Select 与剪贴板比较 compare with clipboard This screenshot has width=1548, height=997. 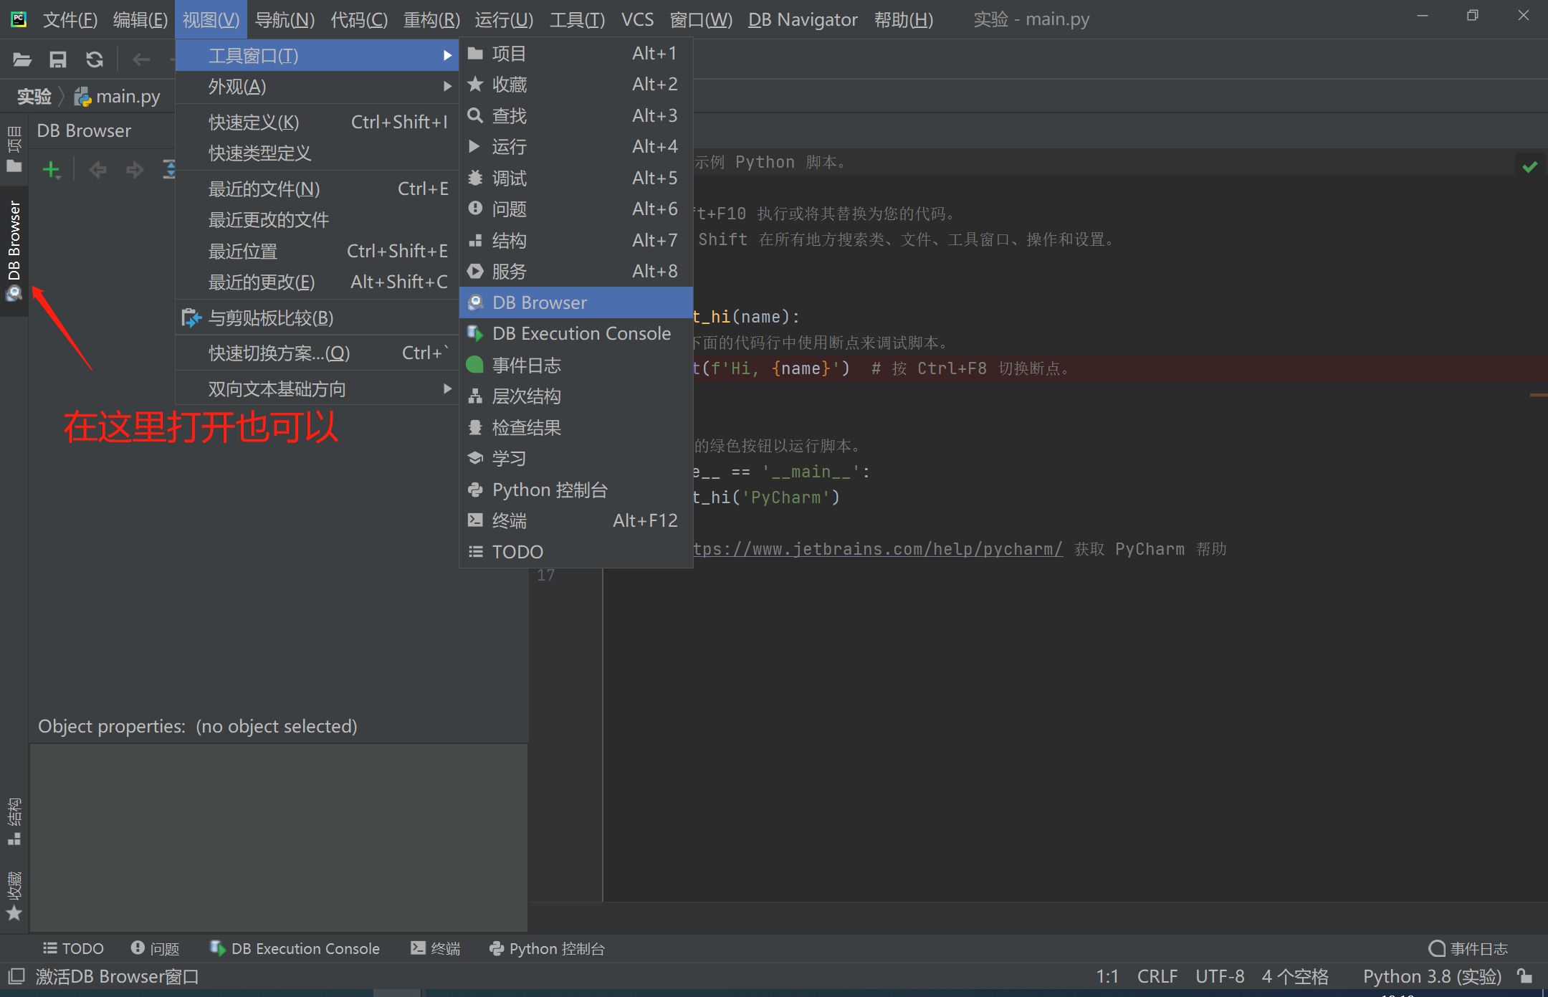317,318
